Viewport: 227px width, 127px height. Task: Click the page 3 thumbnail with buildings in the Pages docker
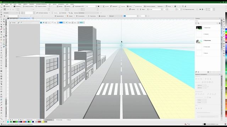click(x=199, y=42)
